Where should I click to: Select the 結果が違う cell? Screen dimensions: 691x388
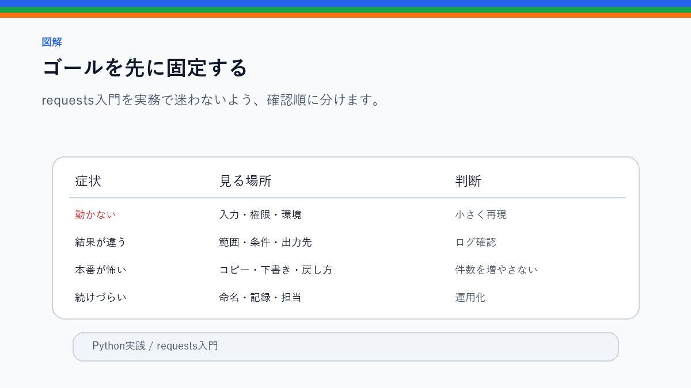pos(101,242)
